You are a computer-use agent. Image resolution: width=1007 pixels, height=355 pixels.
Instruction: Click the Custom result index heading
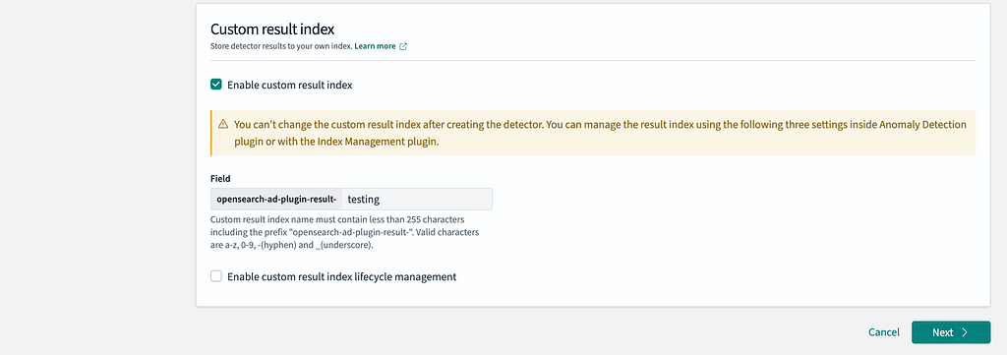pyautogui.click(x=273, y=29)
